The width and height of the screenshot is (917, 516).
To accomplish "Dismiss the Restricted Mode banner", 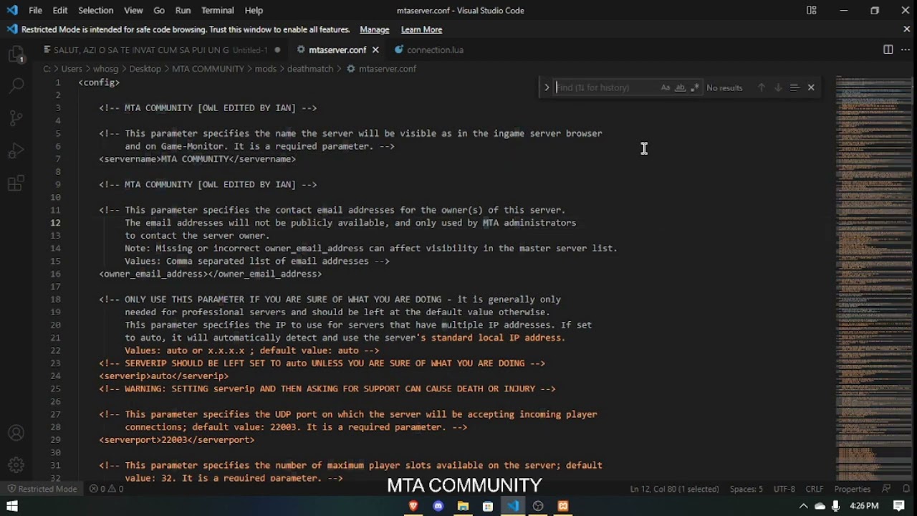I will (906, 29).
